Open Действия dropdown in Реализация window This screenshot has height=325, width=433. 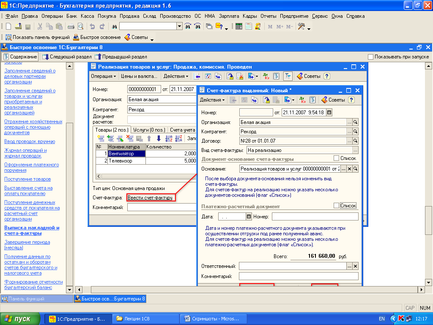pyautogui.click(x=175, y=76)
